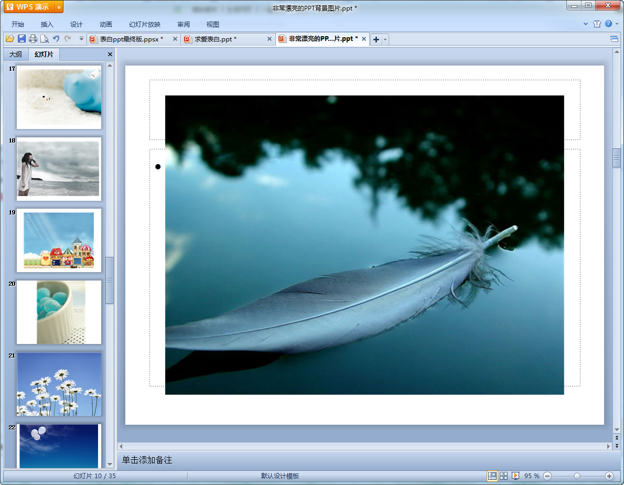Screen dimensions: 624x485
Task: Click the Open folder icon in the quick toolbar
Action: [9, 39]
